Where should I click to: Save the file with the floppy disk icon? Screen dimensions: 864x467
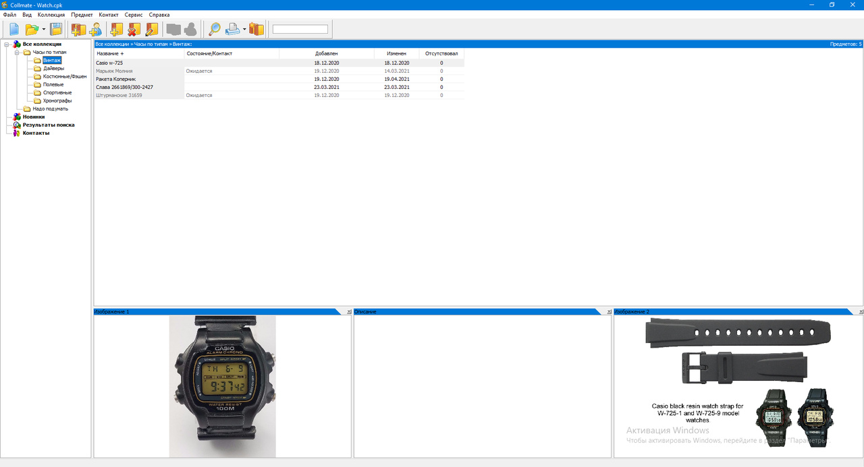(x=56, y=29)
